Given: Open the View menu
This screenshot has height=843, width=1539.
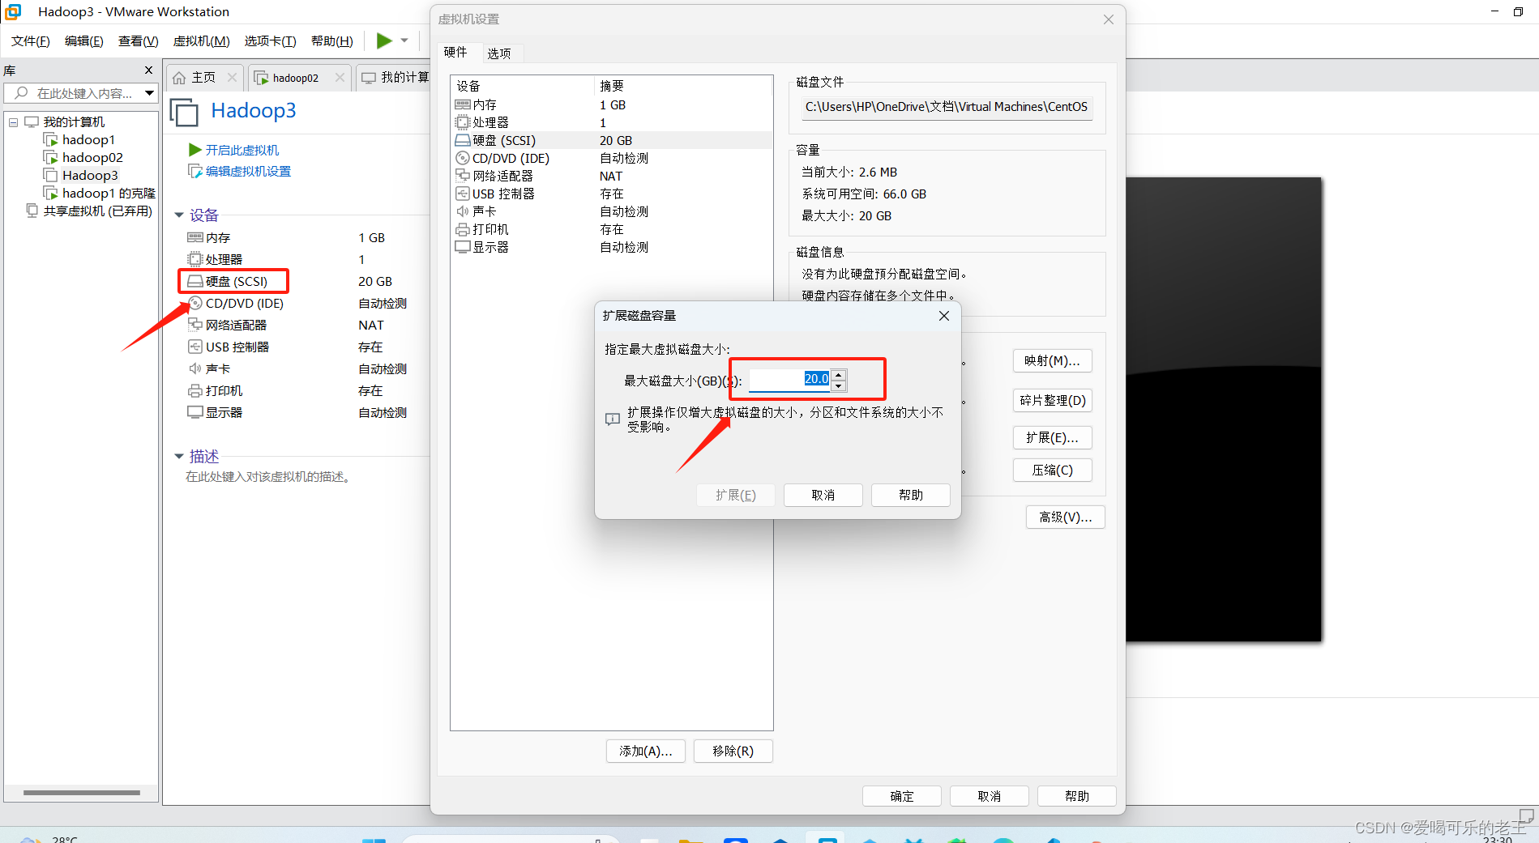Looking at the screenshot, I should [138, 40].
